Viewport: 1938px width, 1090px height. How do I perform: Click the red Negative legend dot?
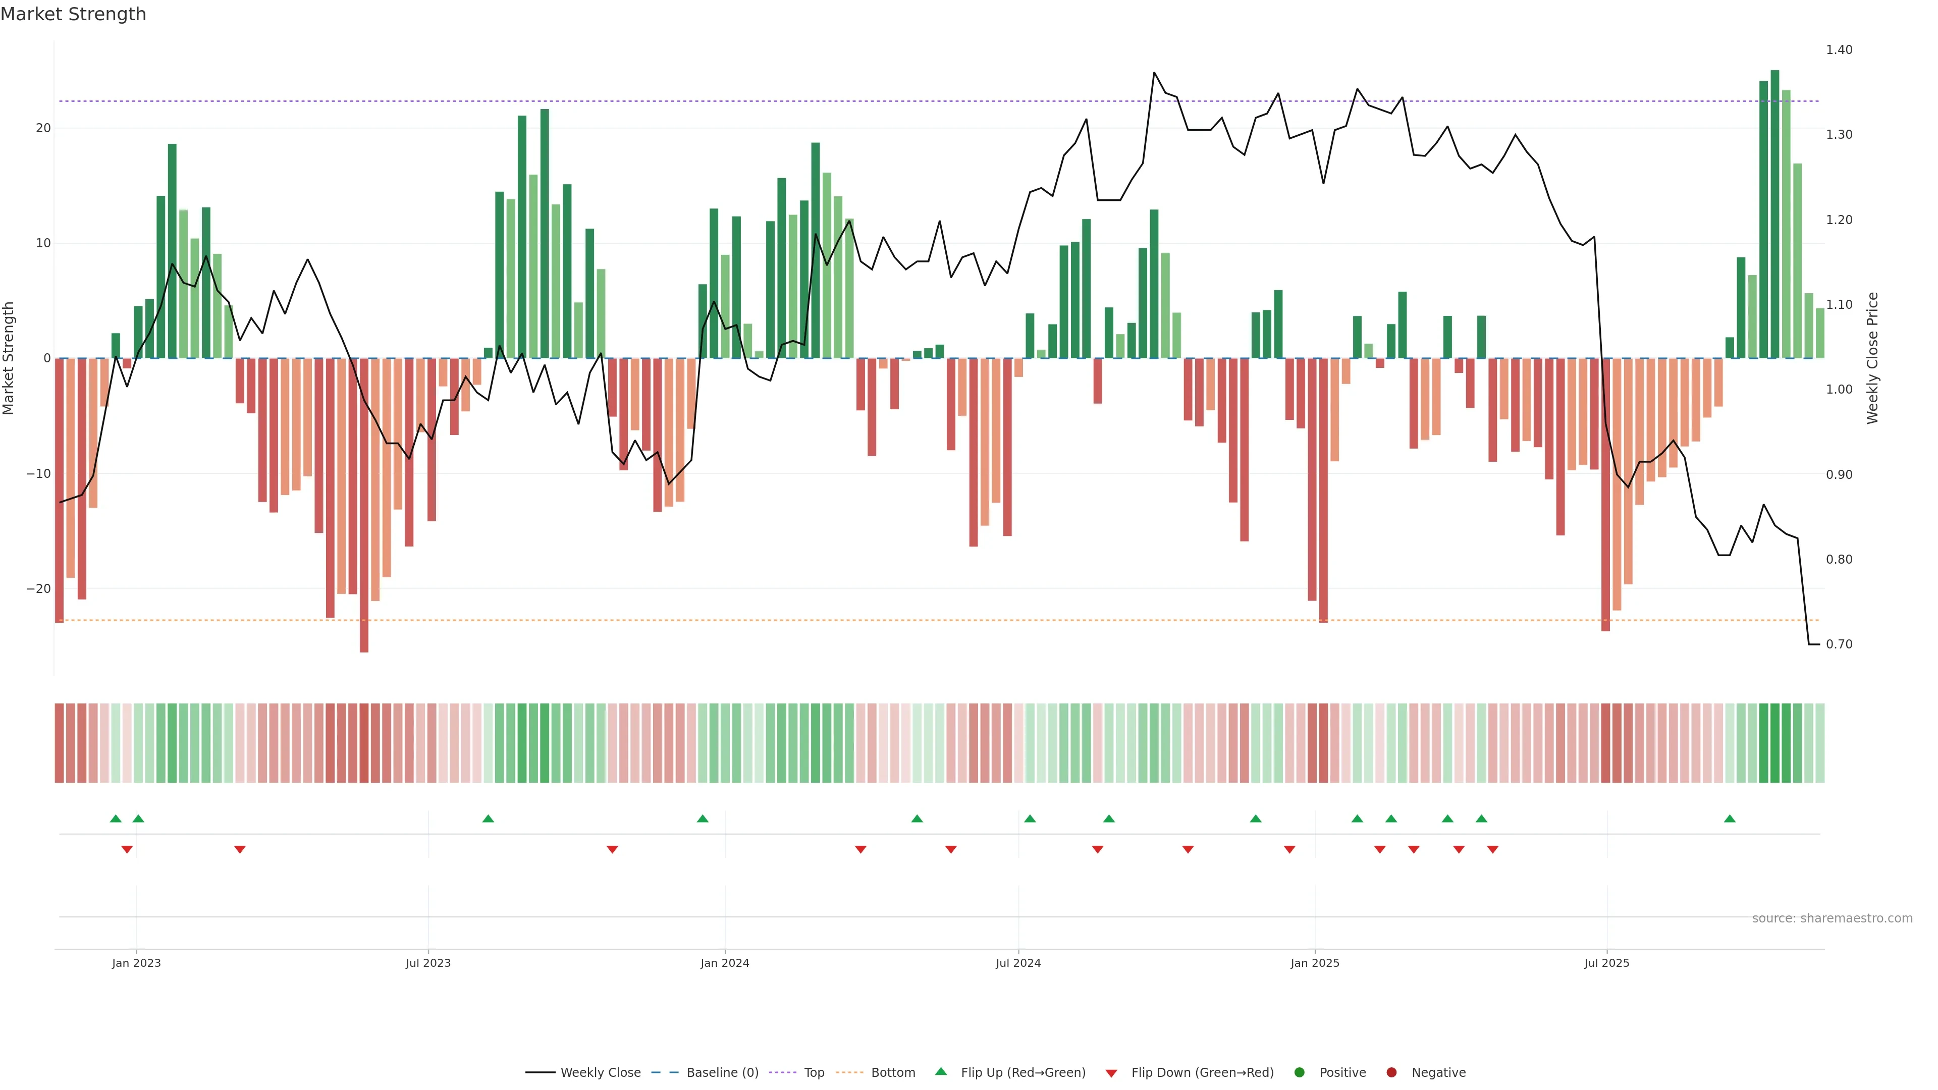(x=1391, y=1072)
